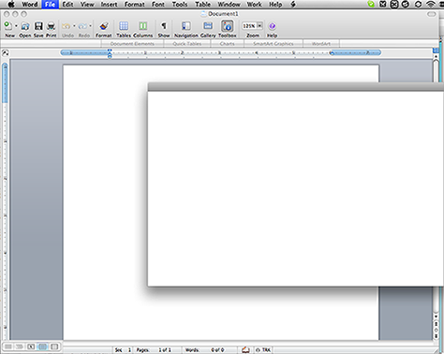Switch to Notebook Layout view button
Image resolution: width=444 pixels, height=354 pixels.
[54, 347]
